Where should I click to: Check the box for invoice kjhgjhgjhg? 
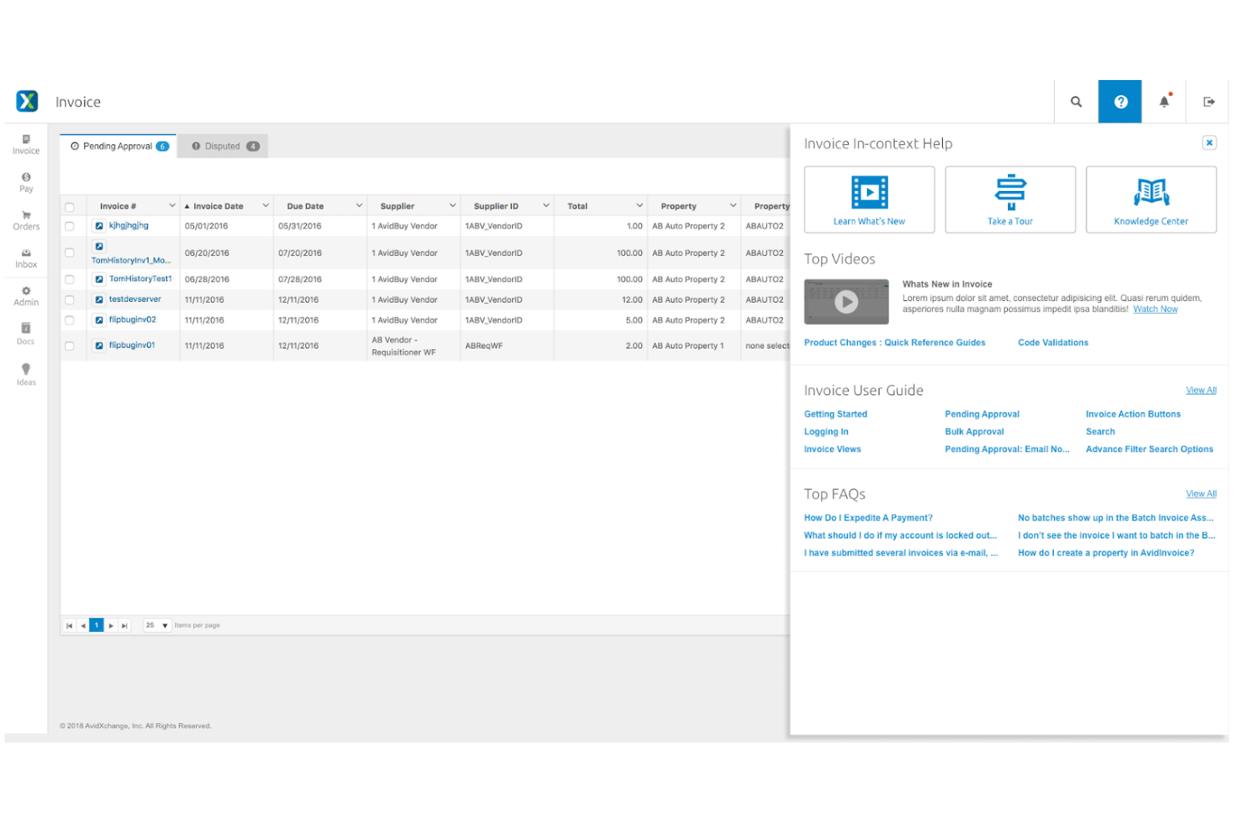[70, 226]
